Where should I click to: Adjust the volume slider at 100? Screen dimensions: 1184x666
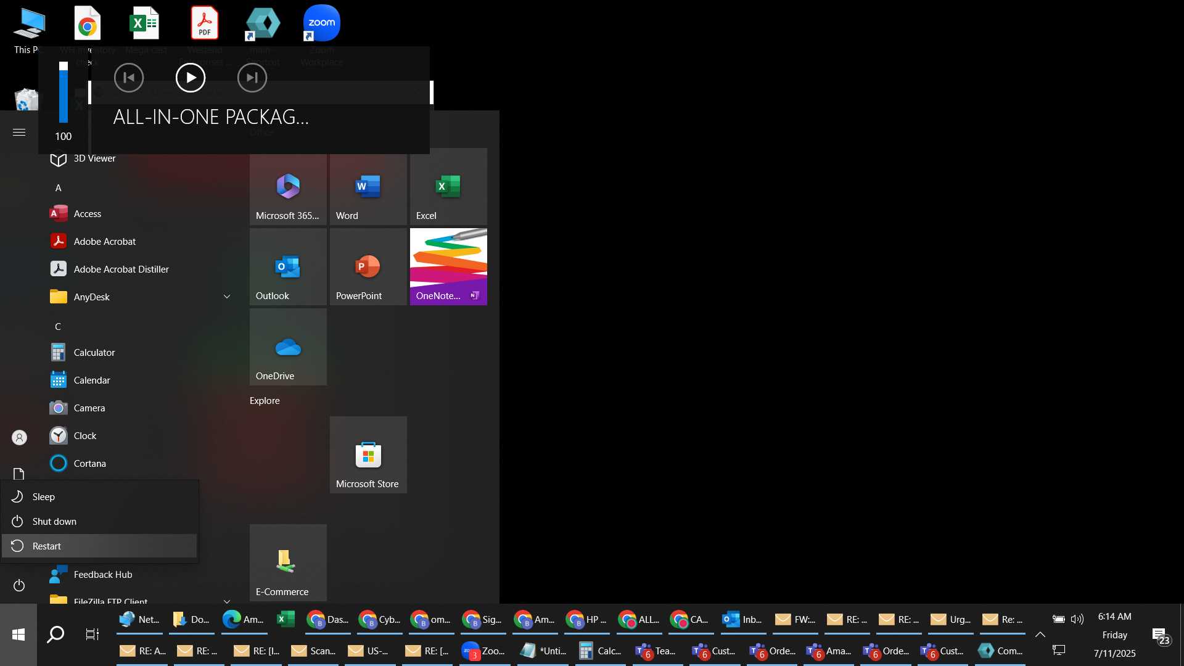64,92
